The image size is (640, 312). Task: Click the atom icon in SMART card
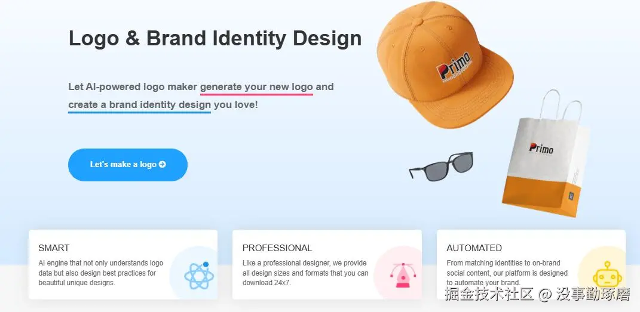pyautogui.click(x=199, y=276)
